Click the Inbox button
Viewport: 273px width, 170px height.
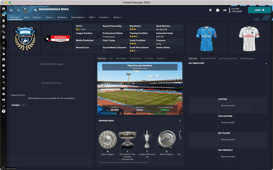(259, 10)
